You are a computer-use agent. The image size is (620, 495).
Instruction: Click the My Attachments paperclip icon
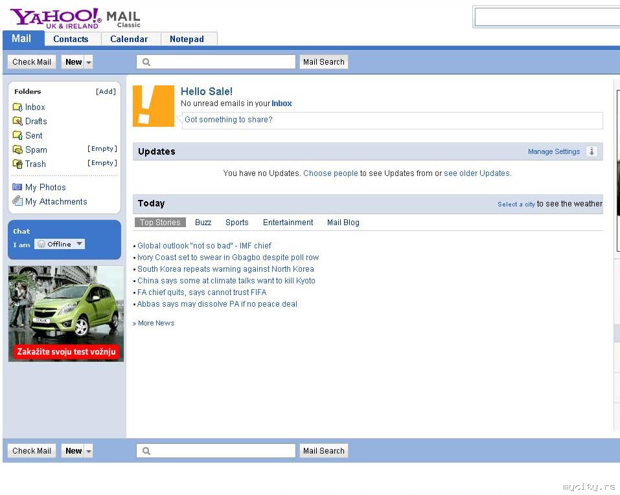pyautogui.click(x=17, y=201)
